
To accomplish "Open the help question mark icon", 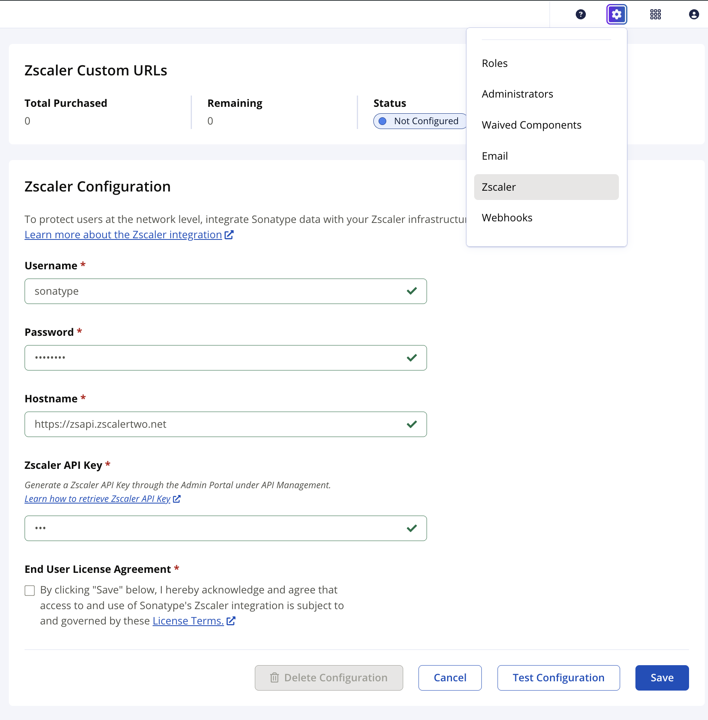I will pyautogui.click(x=581, y=15).
